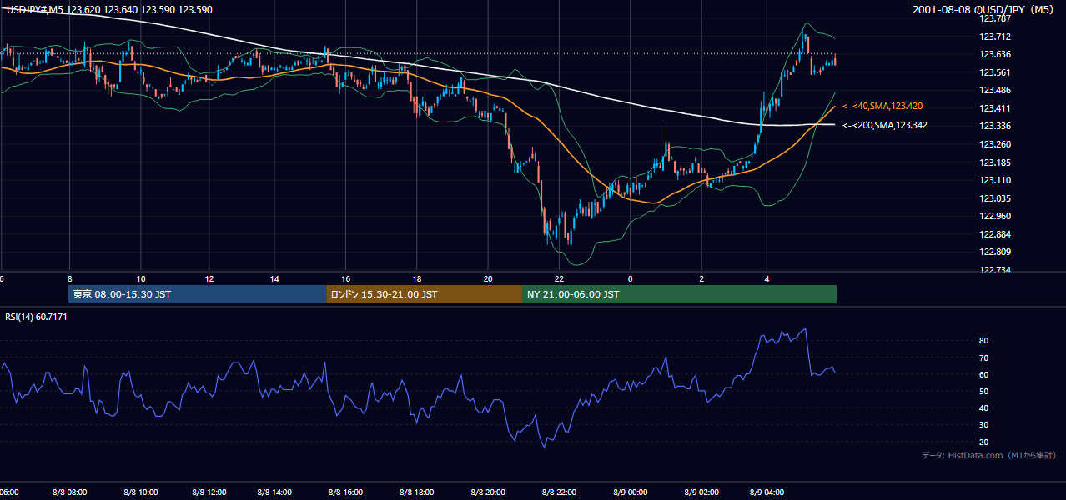Click the '8/8 20:00' bottom time label

[488, 492]
